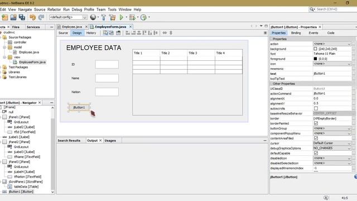The height and width of the screenshot is (201, 357).
Task: Click the Profile Project toolbar icon
Action: click(143, 17)
